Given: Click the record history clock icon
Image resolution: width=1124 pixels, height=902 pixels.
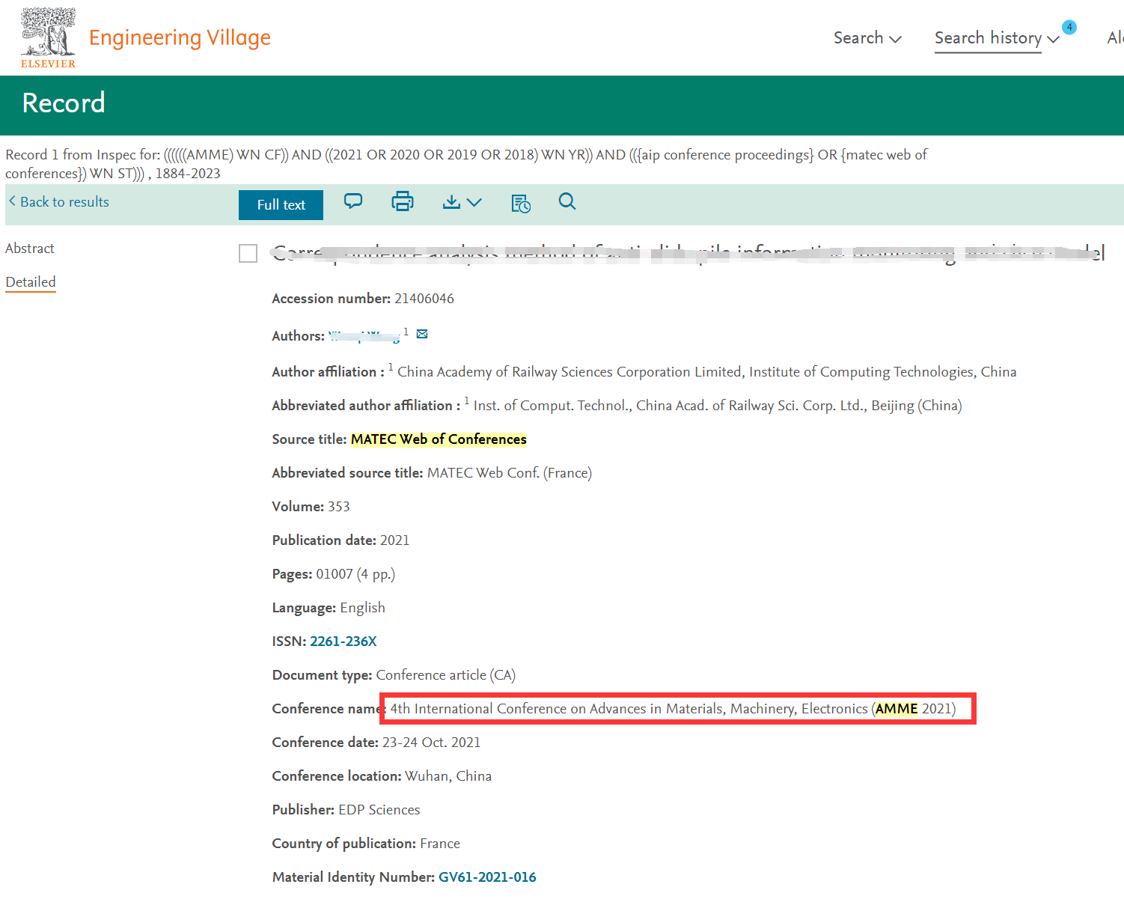Looking at the screenshot, I should [521, 203].
